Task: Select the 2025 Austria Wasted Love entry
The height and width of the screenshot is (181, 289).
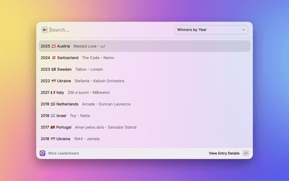Action: coord(144,46)
